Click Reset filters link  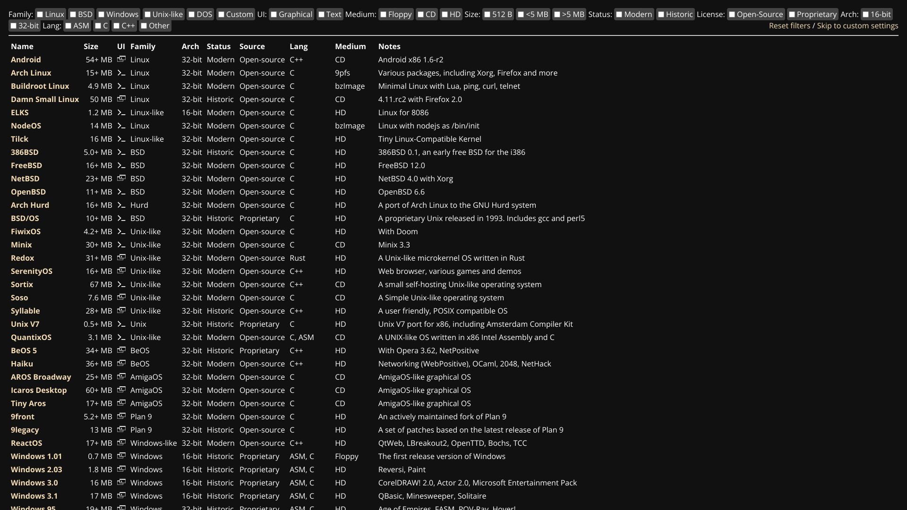coord(789,26)
